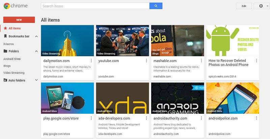Click inside the Search items field
Image resolution: width=270 pixels, height=139 pixels.
(x=95, y=6)
